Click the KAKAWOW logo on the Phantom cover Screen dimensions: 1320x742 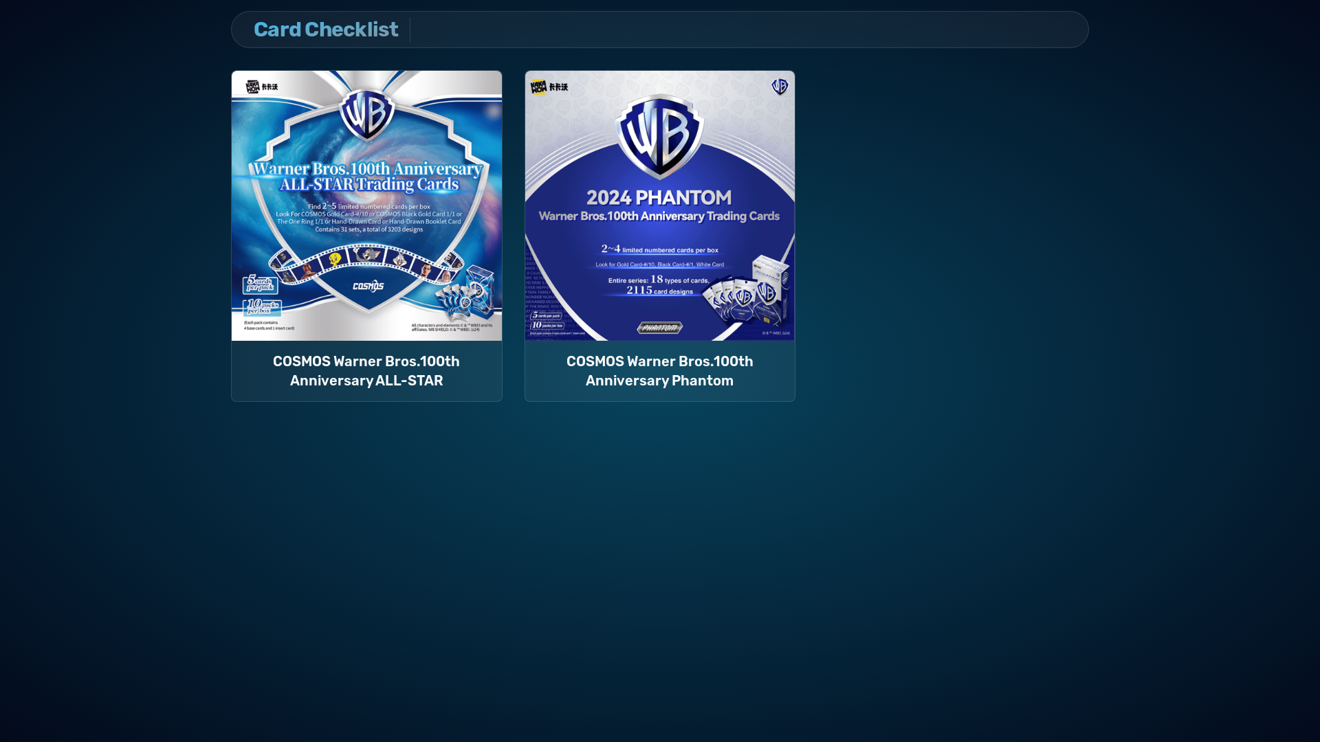(549, 87)
